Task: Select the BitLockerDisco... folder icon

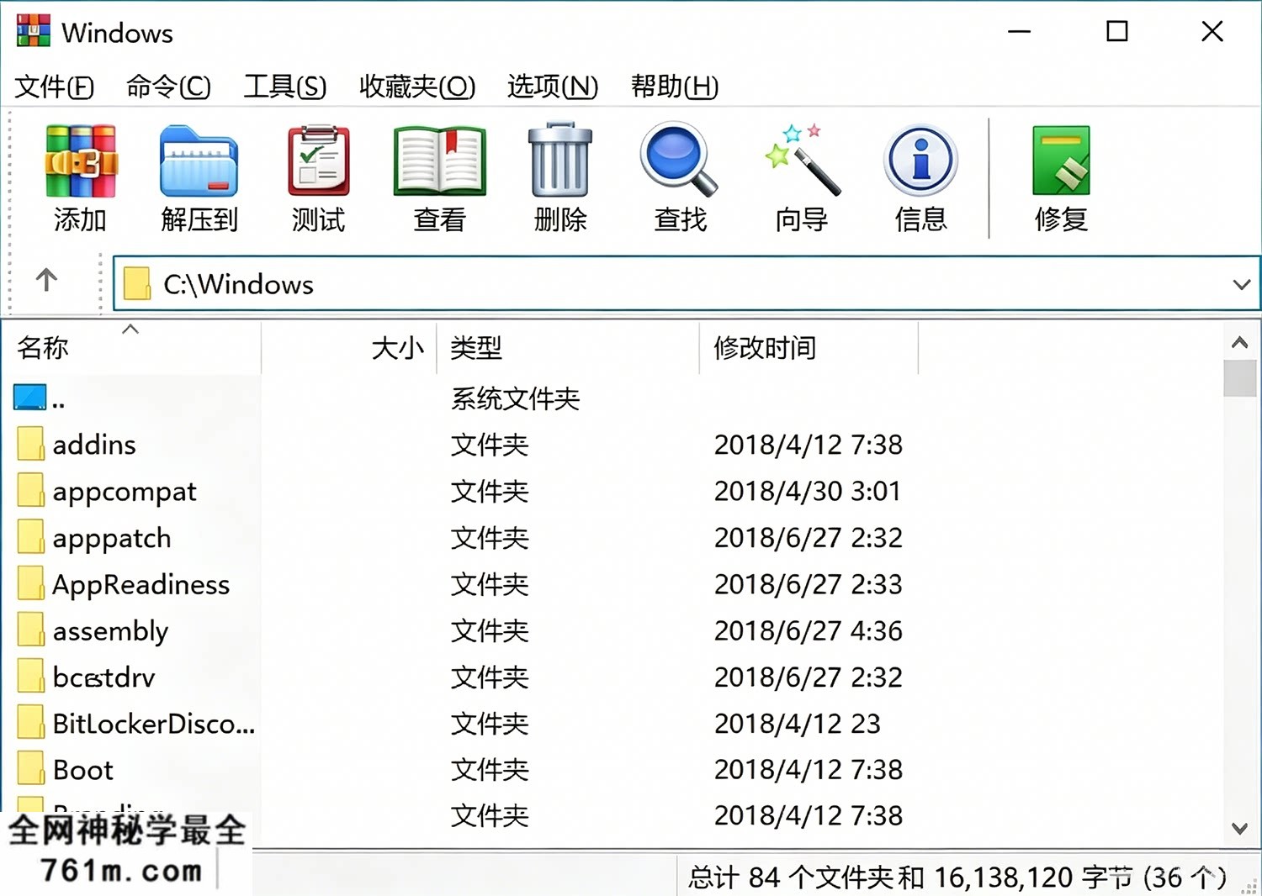Action: 31,722
